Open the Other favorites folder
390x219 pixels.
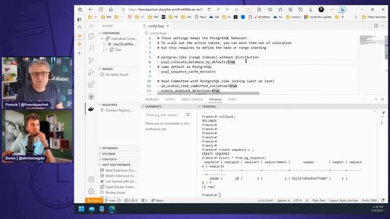(x=374, y=17)
